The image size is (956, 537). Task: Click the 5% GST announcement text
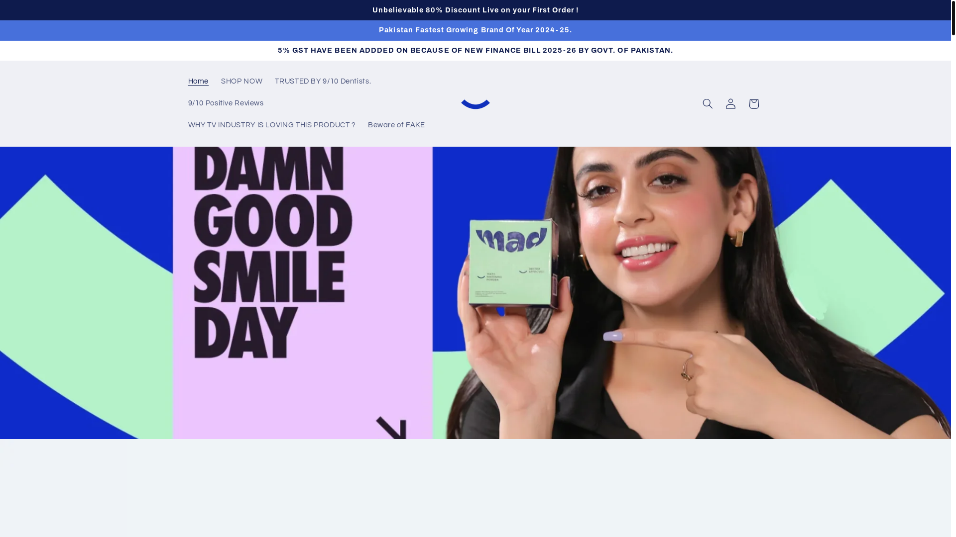(476, 51)
